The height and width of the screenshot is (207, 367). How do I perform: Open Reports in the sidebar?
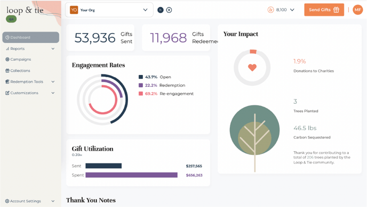pos(30,48)
